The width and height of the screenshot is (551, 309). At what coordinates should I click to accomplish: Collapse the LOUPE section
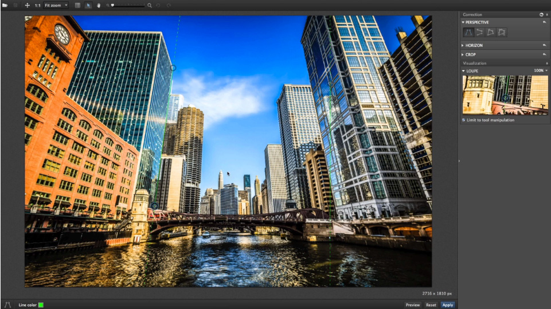click(463, 71)
